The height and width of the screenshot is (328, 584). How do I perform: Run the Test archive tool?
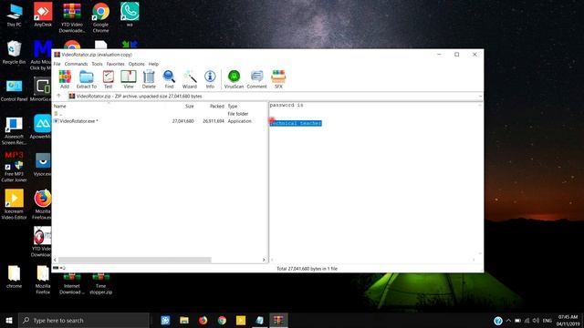click(108, 79)
